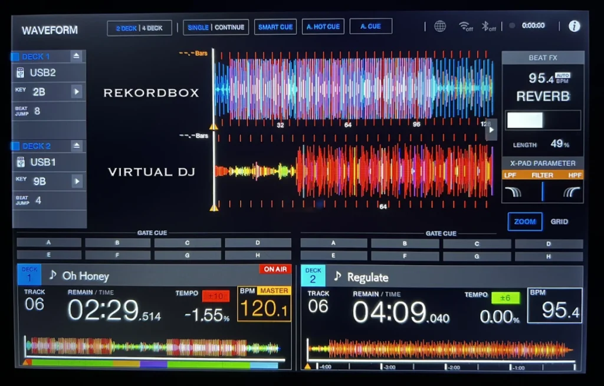The width and height of the screenshot is (604, 386).
Task: Eject Deck 2 media
Action: click(76, 146)
